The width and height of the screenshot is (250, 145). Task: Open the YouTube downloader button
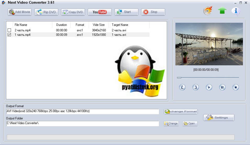pyautogui.click(x=99, y=12)
